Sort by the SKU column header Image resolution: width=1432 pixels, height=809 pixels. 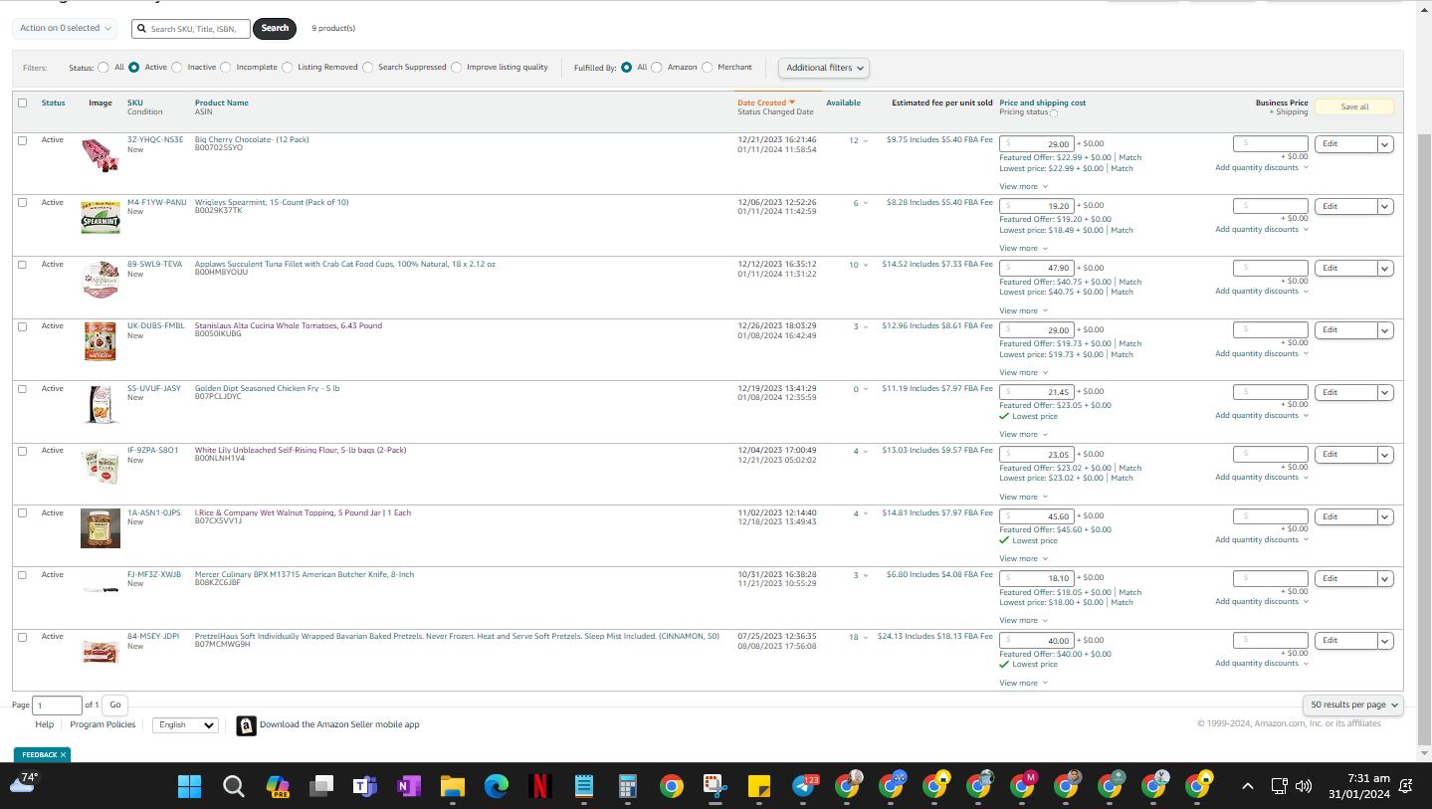pos(135,102)
